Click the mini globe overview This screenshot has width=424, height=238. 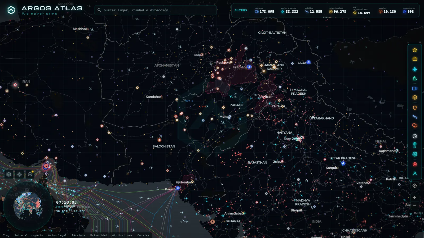[x=28, y=206]
